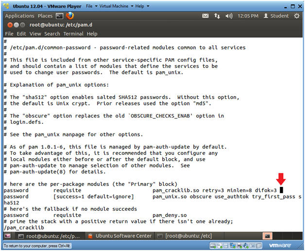Click 'minlen=8' in the cracklib line
Screen dimensions: 305x251
pyautogui.click(x=239, y=190)
